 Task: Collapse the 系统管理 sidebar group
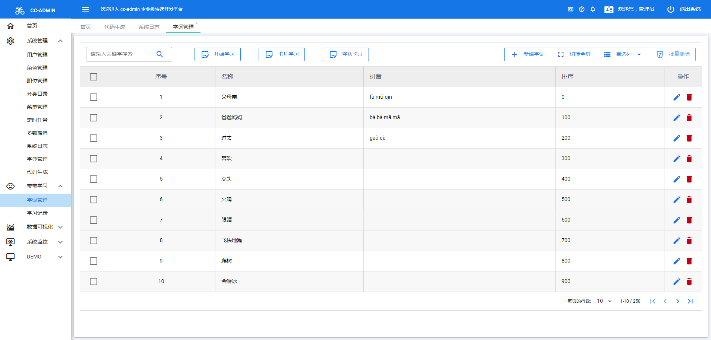pos(35,41)
